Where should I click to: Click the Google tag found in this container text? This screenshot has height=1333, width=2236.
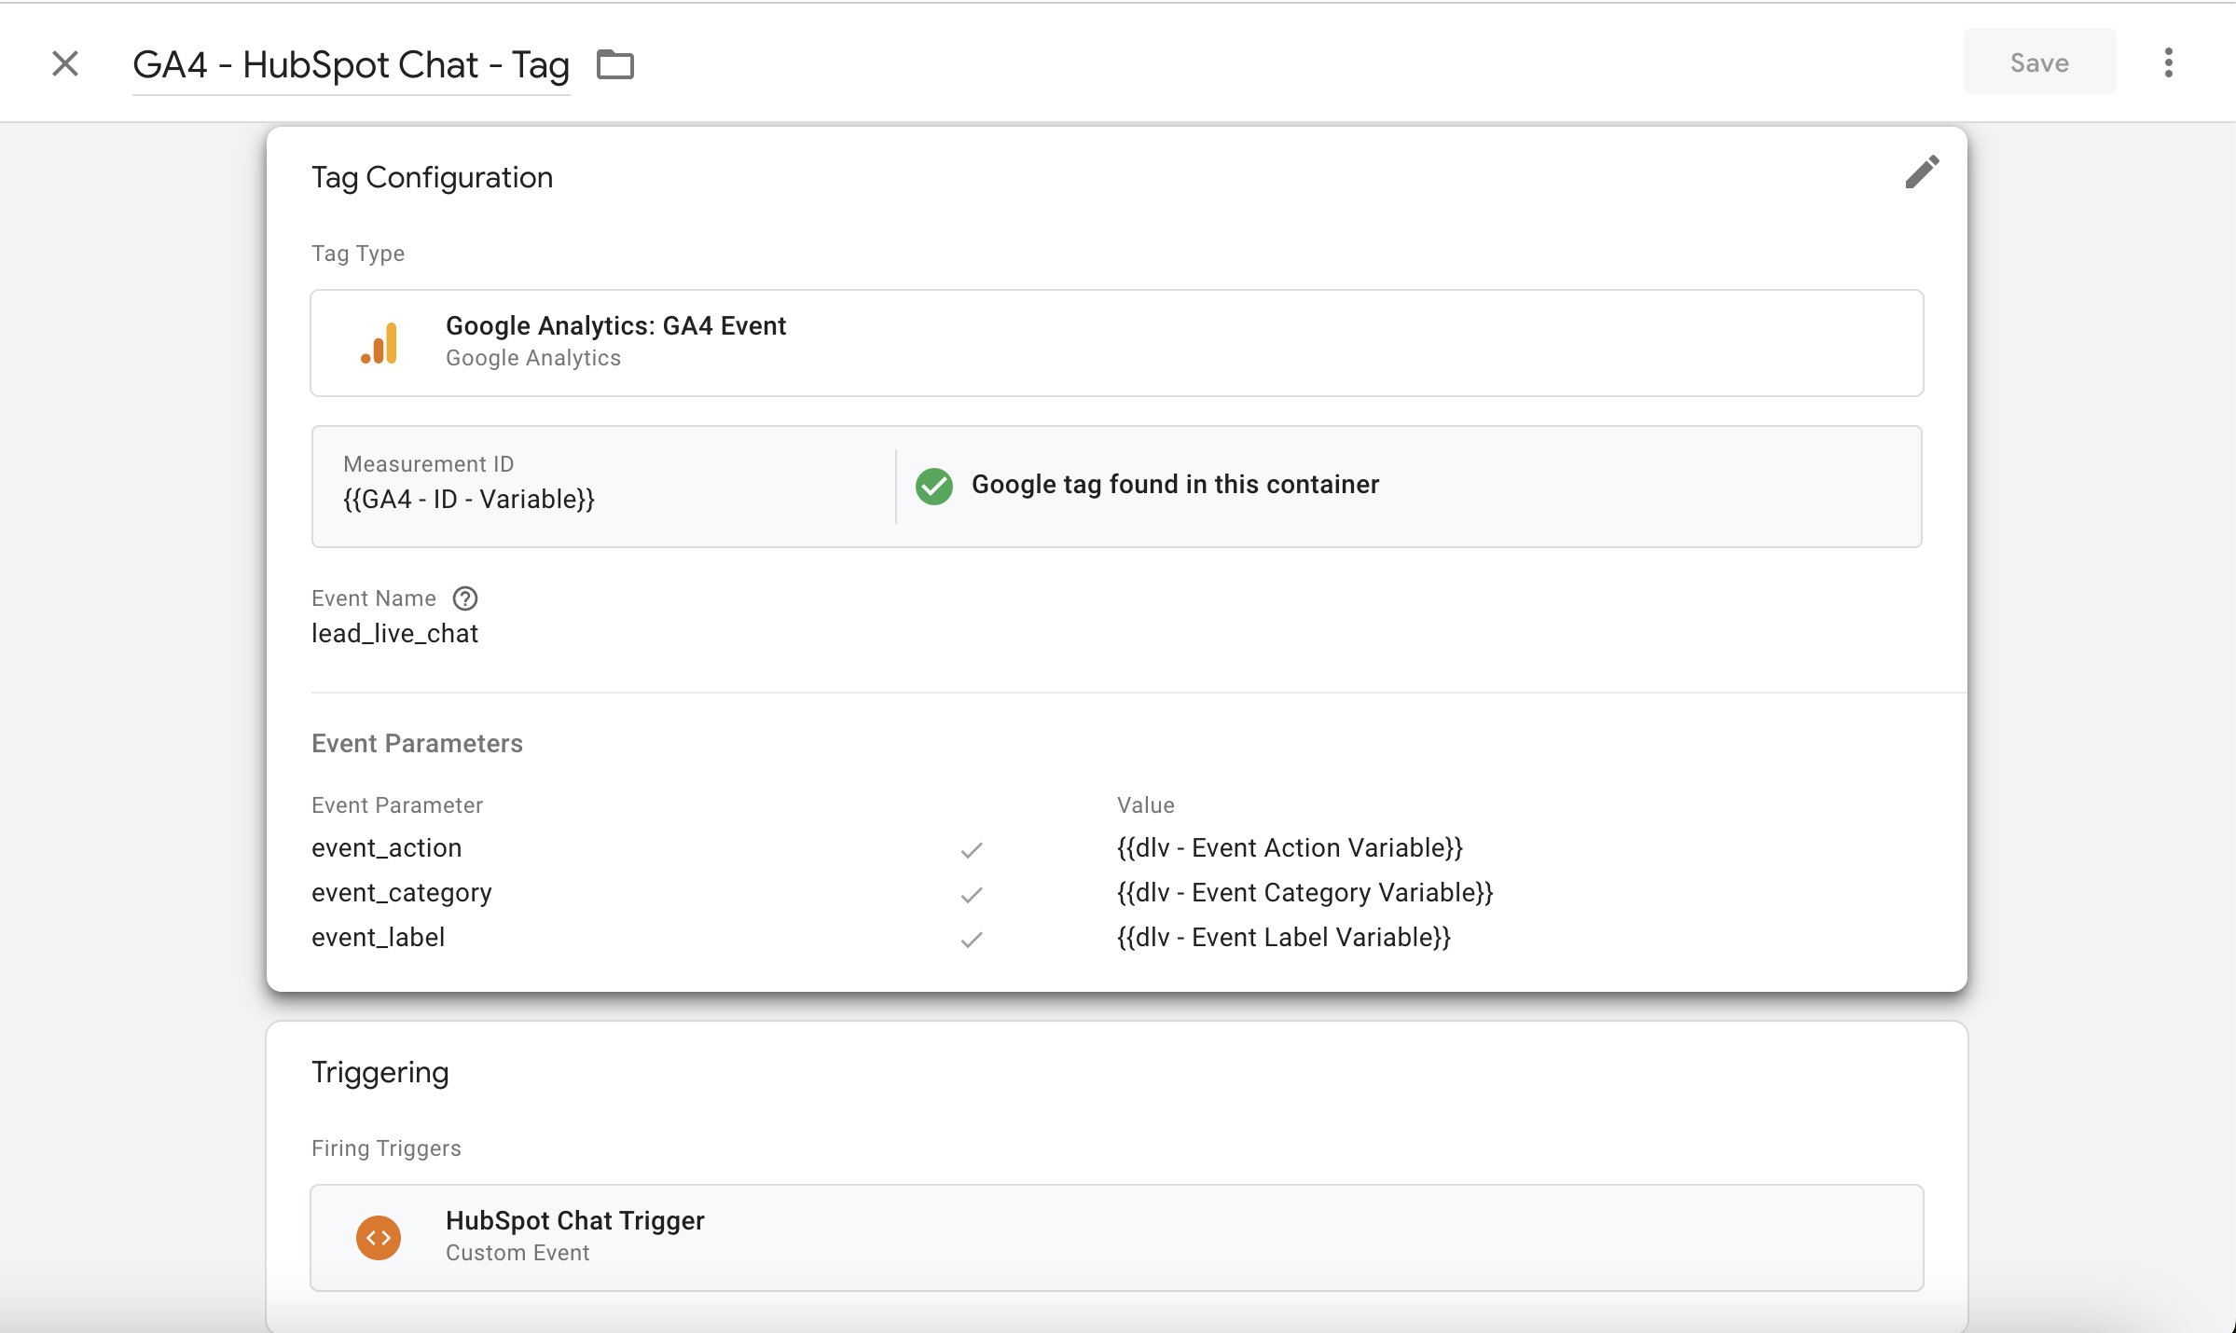pyautogui.click(x=1175, y=485)
